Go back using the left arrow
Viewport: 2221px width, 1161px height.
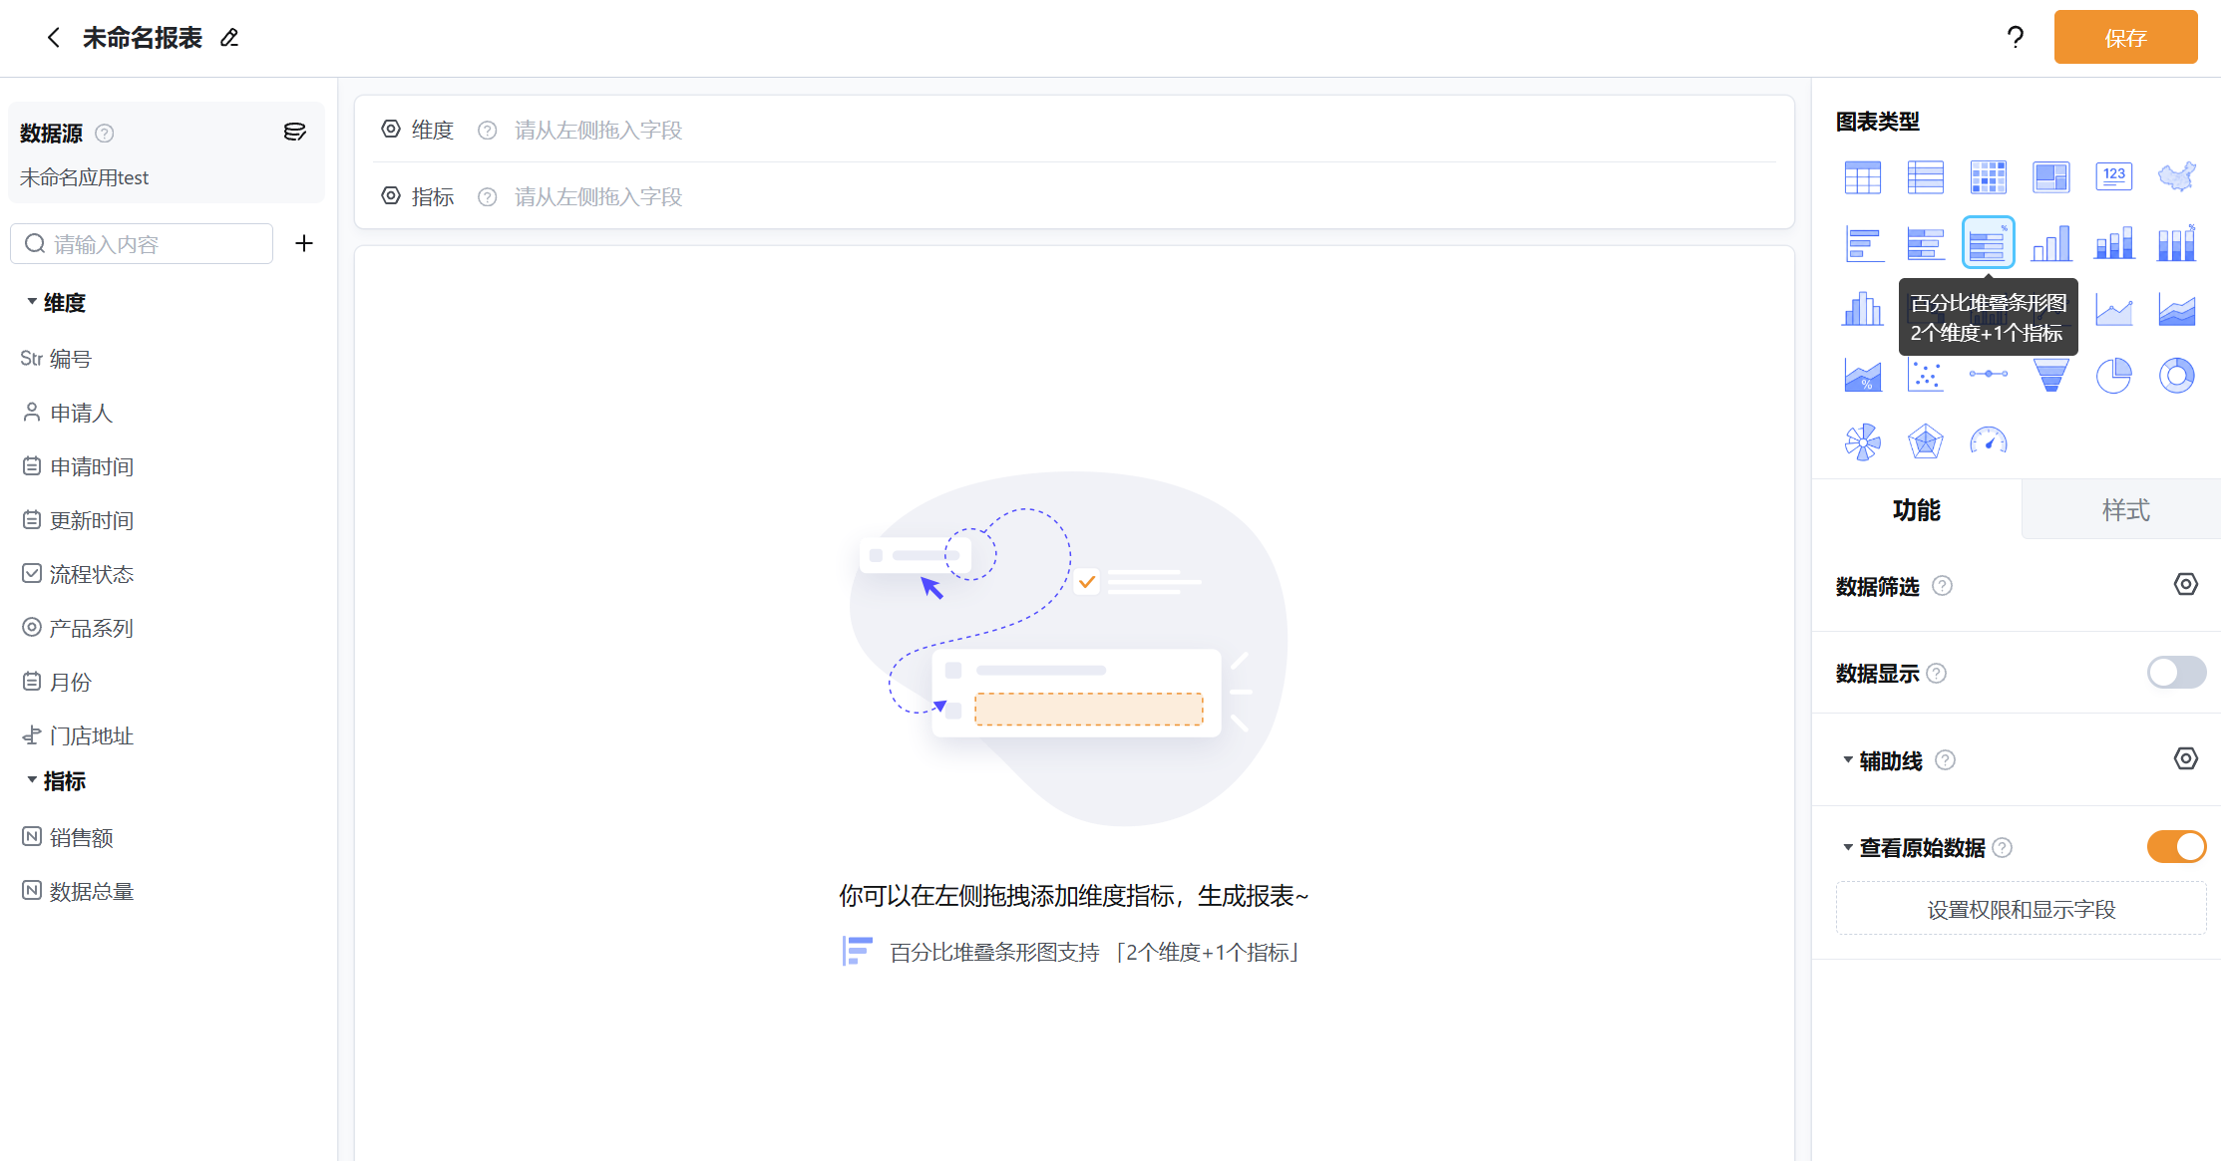click(x=54, y=38)
